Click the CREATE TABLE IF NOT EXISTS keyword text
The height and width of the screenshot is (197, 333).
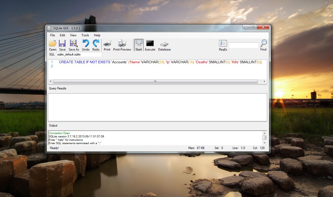(85, 62)
